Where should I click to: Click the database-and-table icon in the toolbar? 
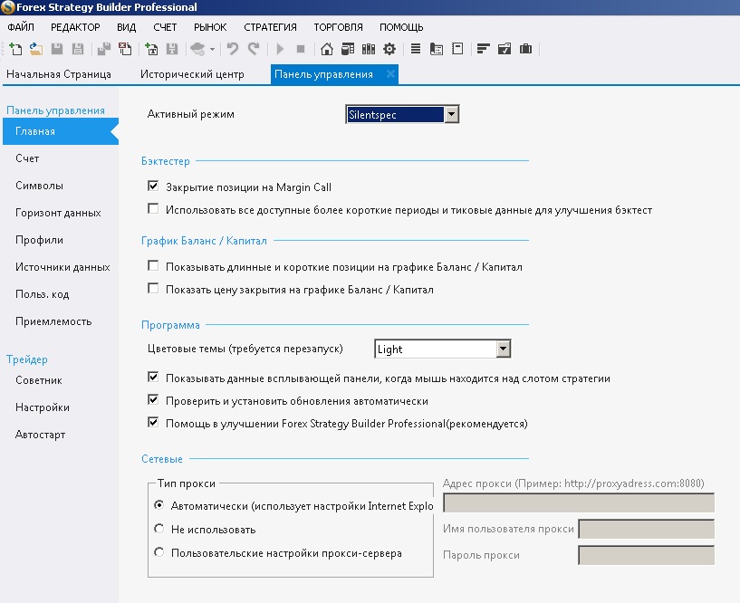348,49
